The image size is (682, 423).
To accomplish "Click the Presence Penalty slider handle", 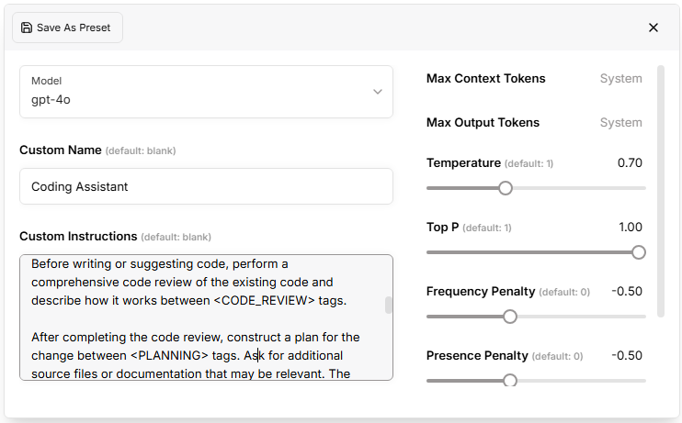I will point(510,380).
